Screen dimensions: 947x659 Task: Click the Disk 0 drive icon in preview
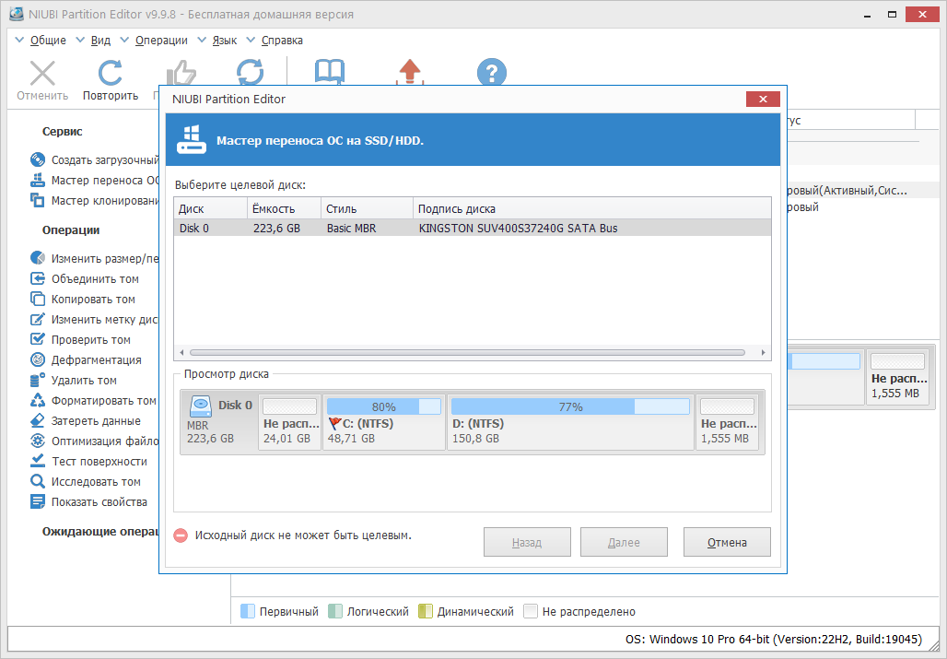point(201,406)
